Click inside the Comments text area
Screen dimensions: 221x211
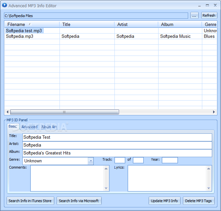coord(67,178)
